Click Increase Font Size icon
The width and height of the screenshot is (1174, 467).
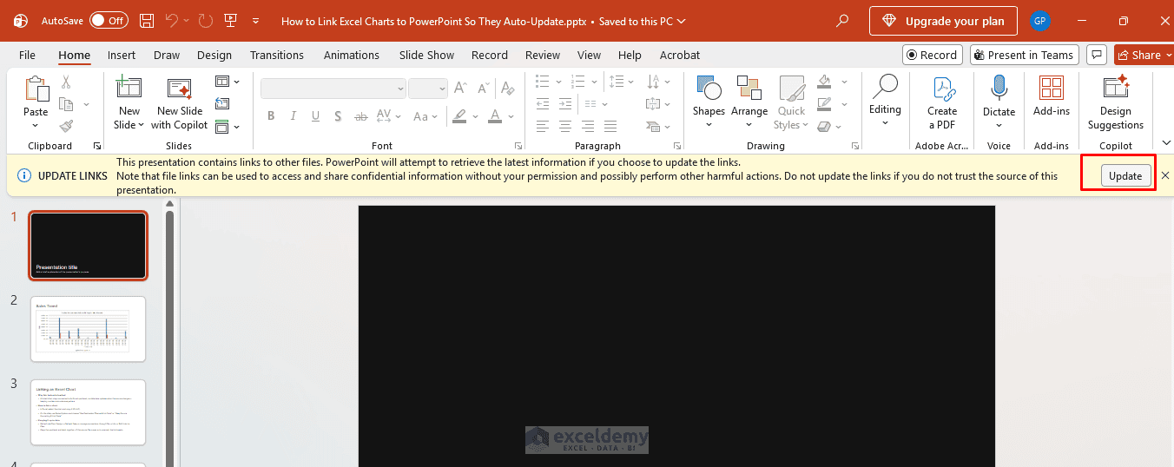pyautogui.click(x=460, y=89)
